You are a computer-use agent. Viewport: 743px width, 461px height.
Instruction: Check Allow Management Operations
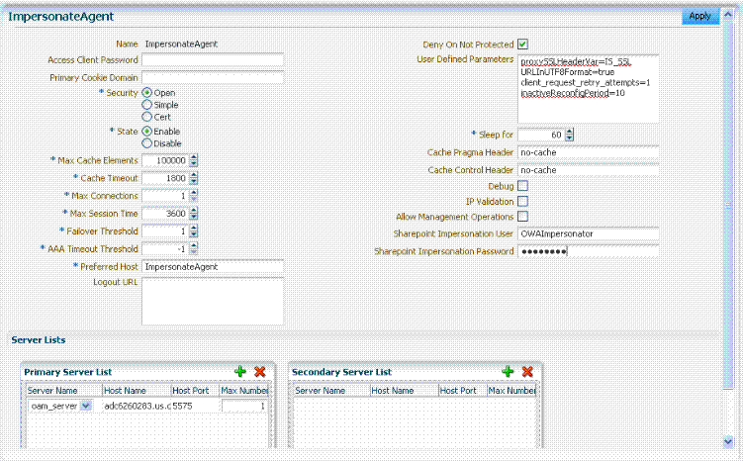(522, 216)
